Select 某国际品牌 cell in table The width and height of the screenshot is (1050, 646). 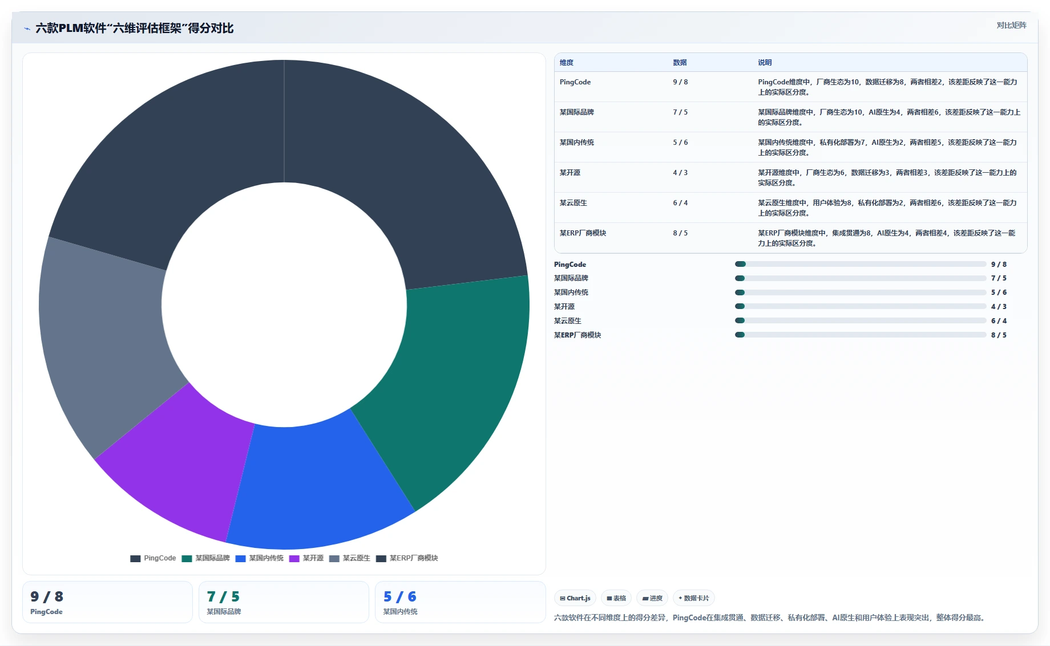pyautogui.click(x=576, y=112)
